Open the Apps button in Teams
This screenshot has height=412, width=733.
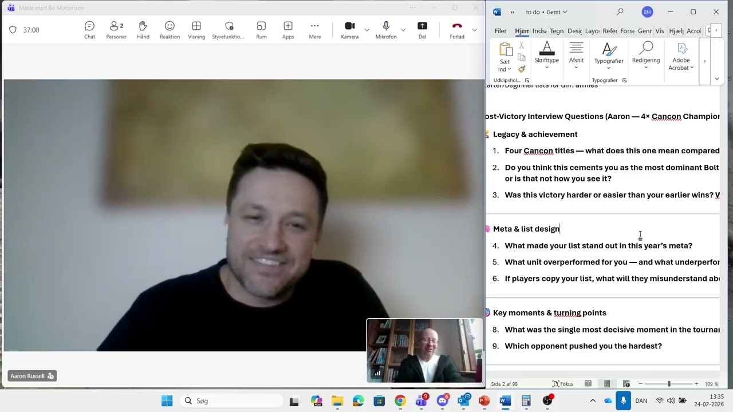[288, 30]
